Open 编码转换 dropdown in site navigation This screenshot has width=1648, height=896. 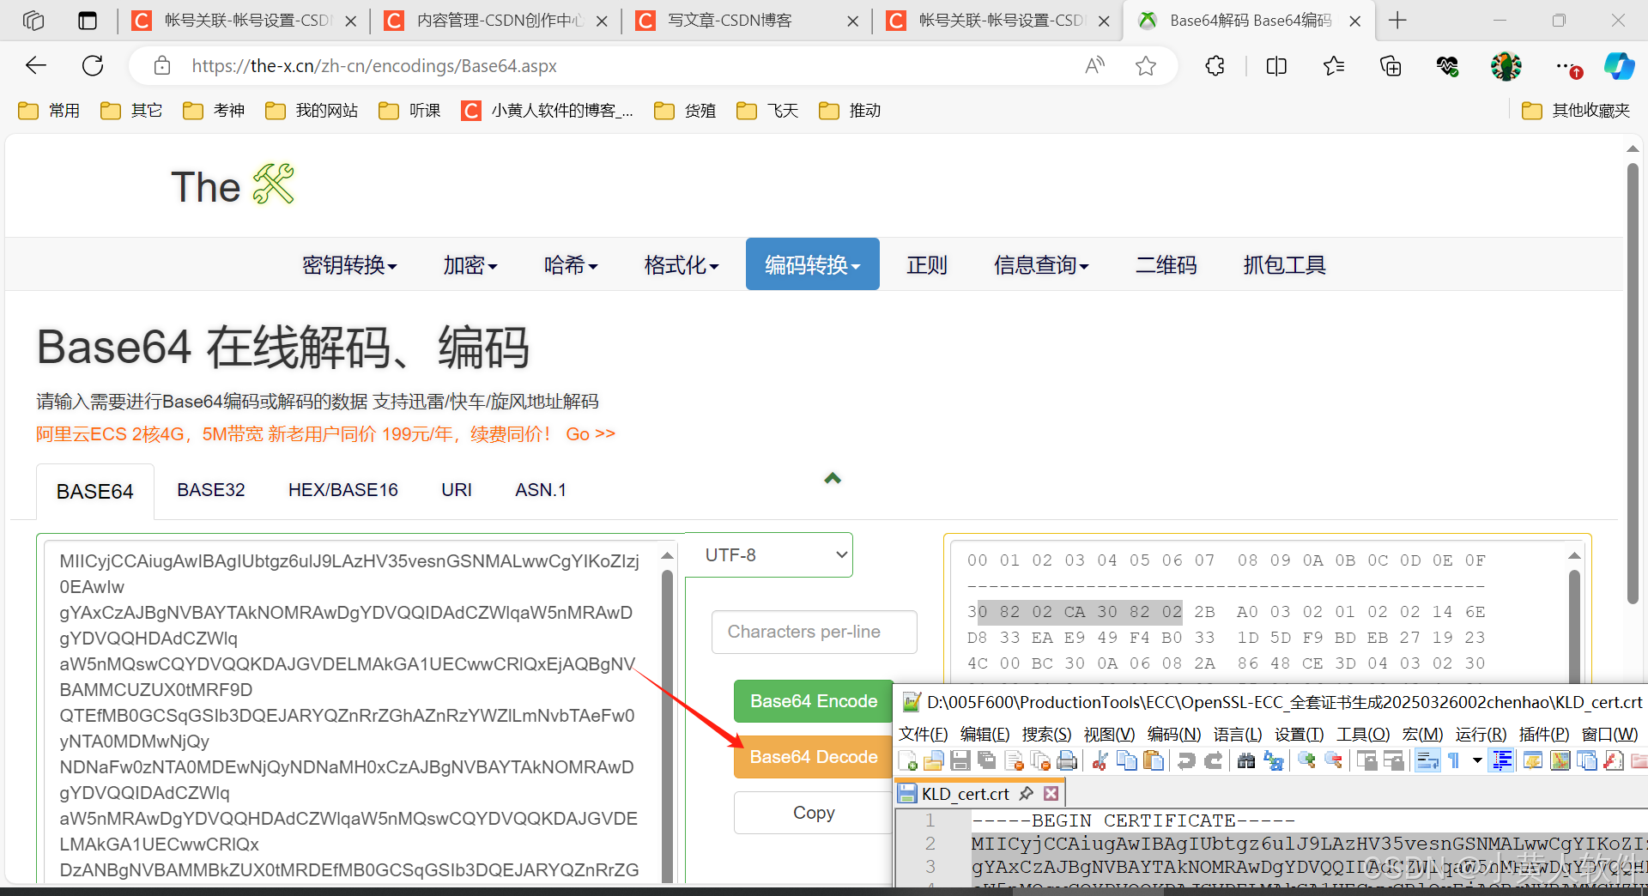point(813,264)
